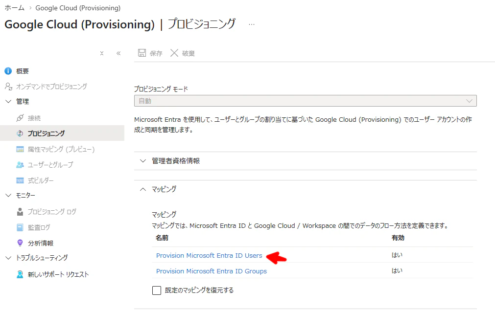
Task: Open 監査ログ in the sidebar
Action: tap(39, 227)
